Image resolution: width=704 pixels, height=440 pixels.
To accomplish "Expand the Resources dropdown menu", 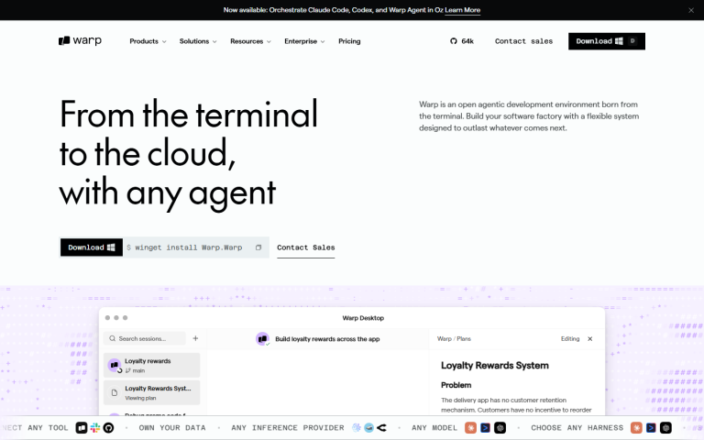I will (250, 41).
